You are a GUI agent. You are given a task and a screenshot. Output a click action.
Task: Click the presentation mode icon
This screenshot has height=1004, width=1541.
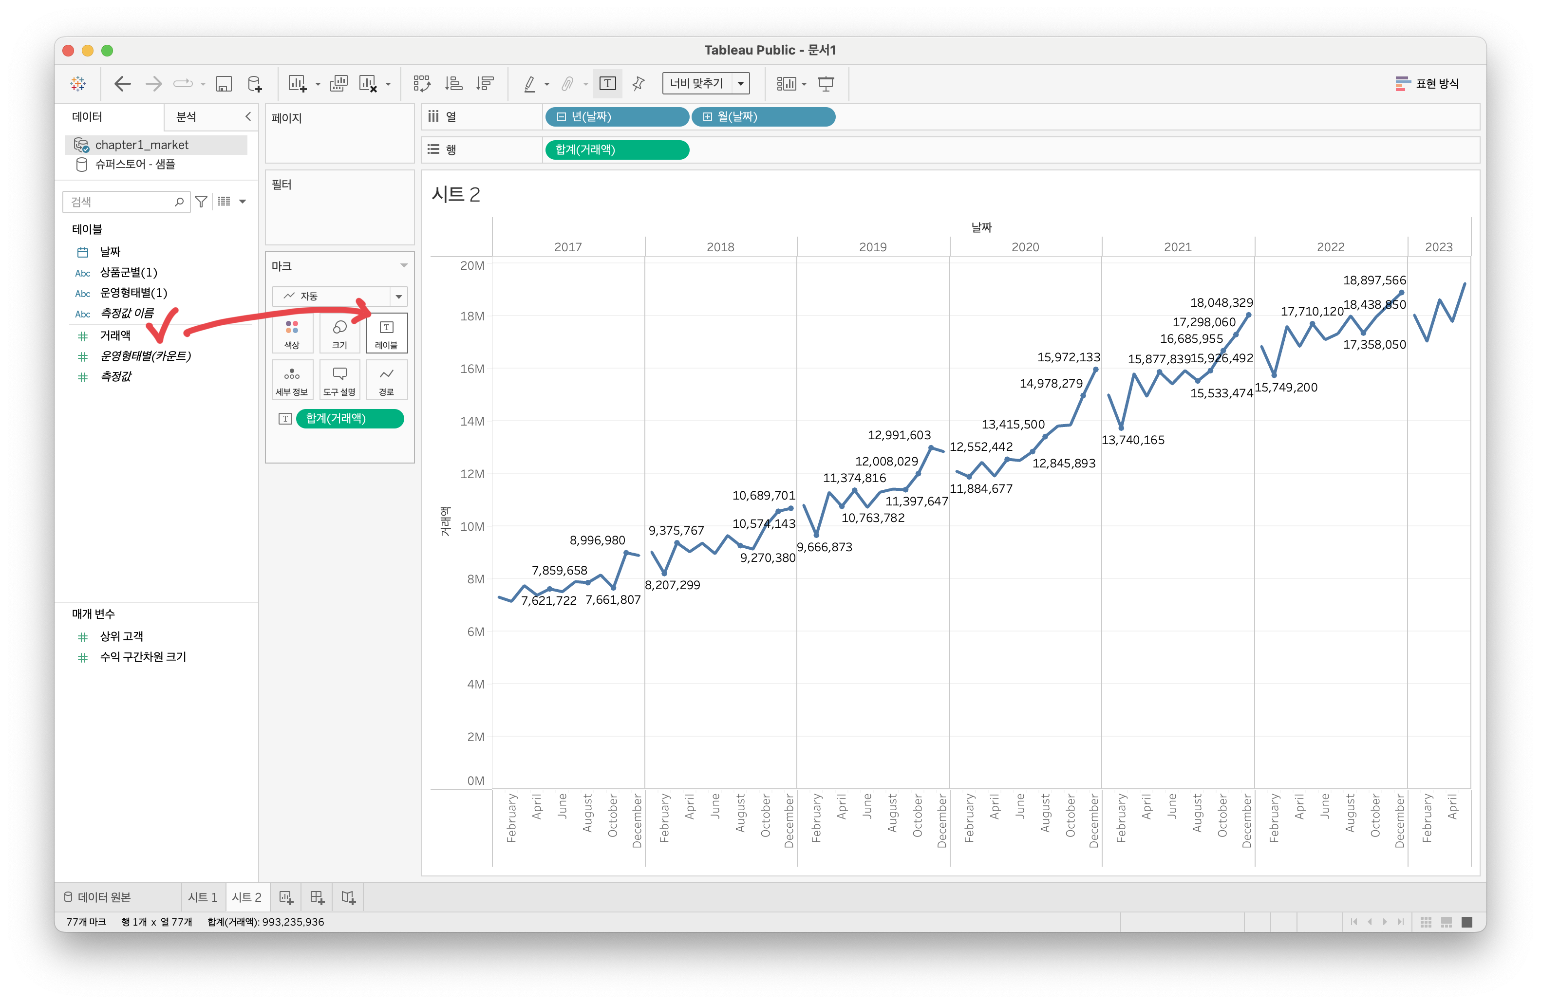coord(826,84)
